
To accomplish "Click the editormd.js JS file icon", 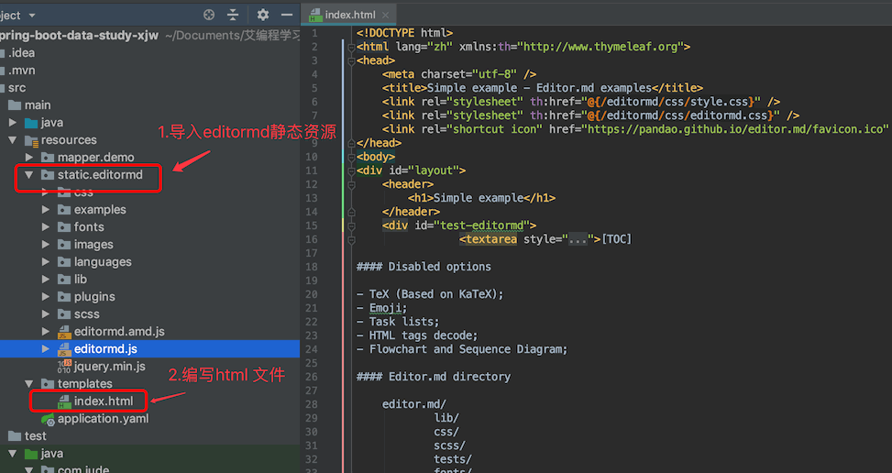I will click(x=64, y=349).
